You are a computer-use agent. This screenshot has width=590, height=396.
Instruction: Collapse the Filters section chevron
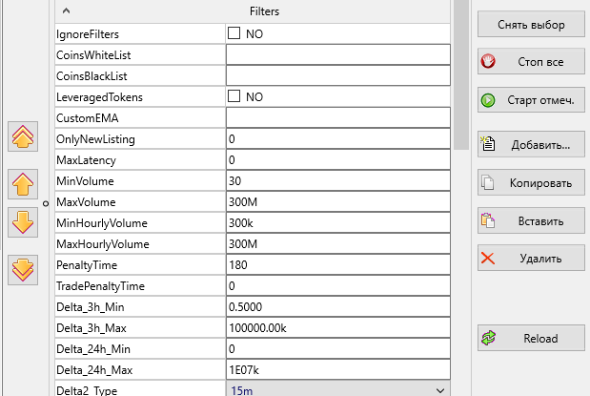(67, 11)
